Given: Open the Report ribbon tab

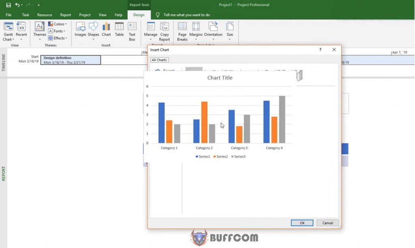Looking at the screenshot, I should (x=65, y=15).
